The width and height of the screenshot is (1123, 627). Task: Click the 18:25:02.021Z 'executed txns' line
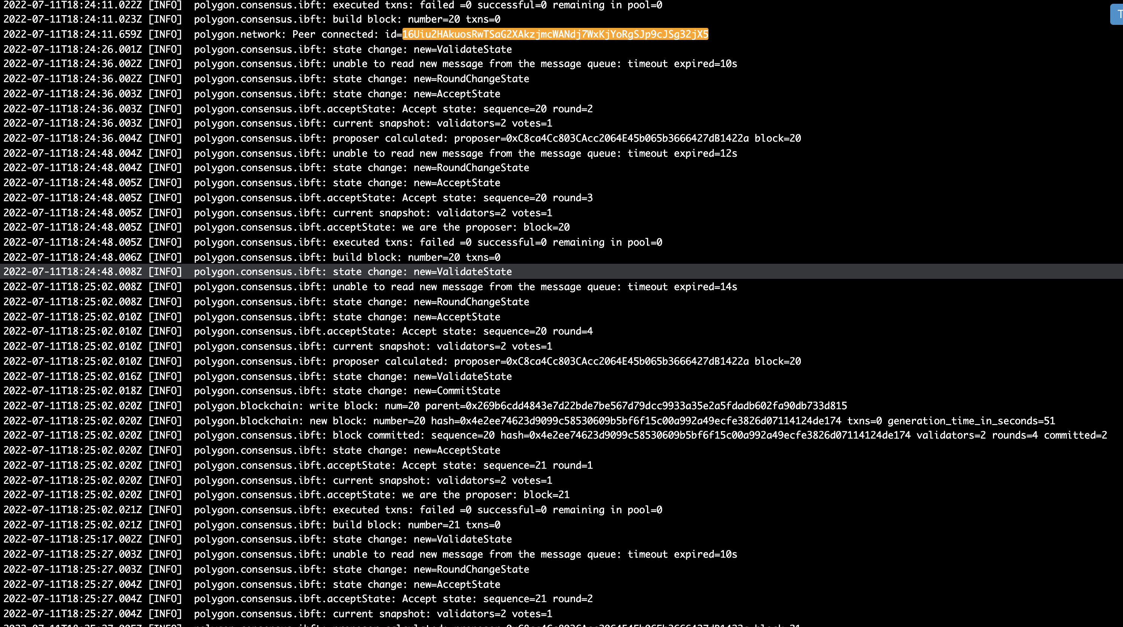(x=333, y=510)
